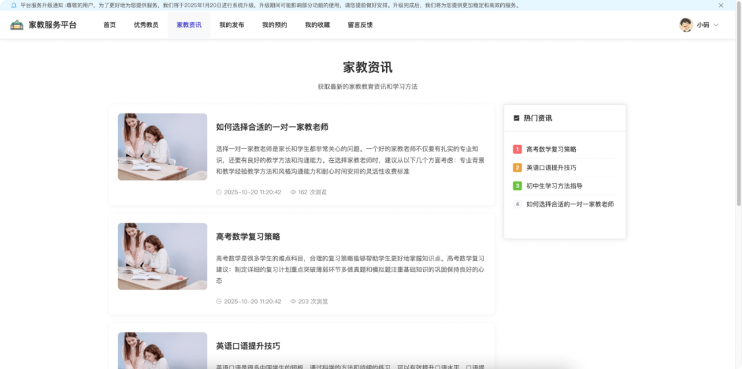Open hot item 高考数学复习策略 in sidebar
The height and width of the screenshot is (369, 742).
(x=551, y=149)
